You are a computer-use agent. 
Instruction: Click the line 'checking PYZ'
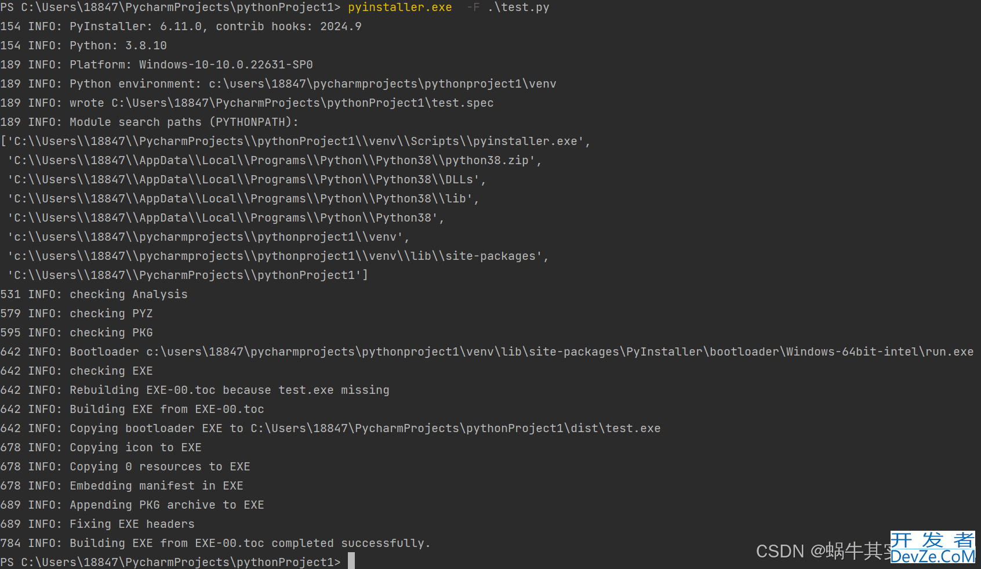(x=77, y=313)
